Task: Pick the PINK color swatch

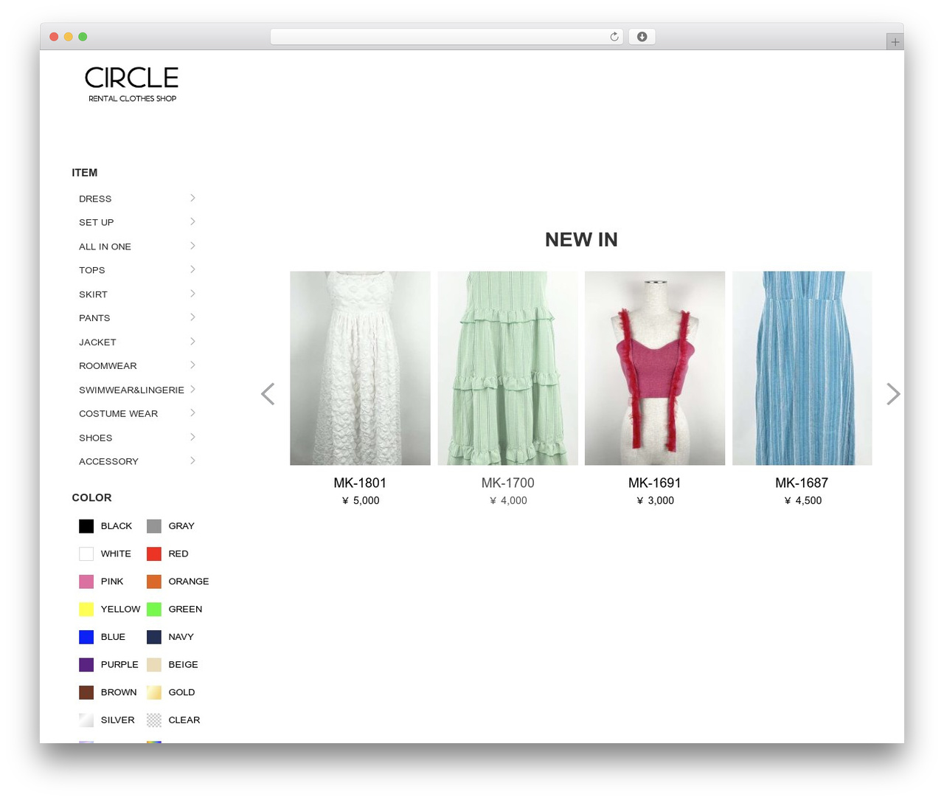Action: pos(86,582)
